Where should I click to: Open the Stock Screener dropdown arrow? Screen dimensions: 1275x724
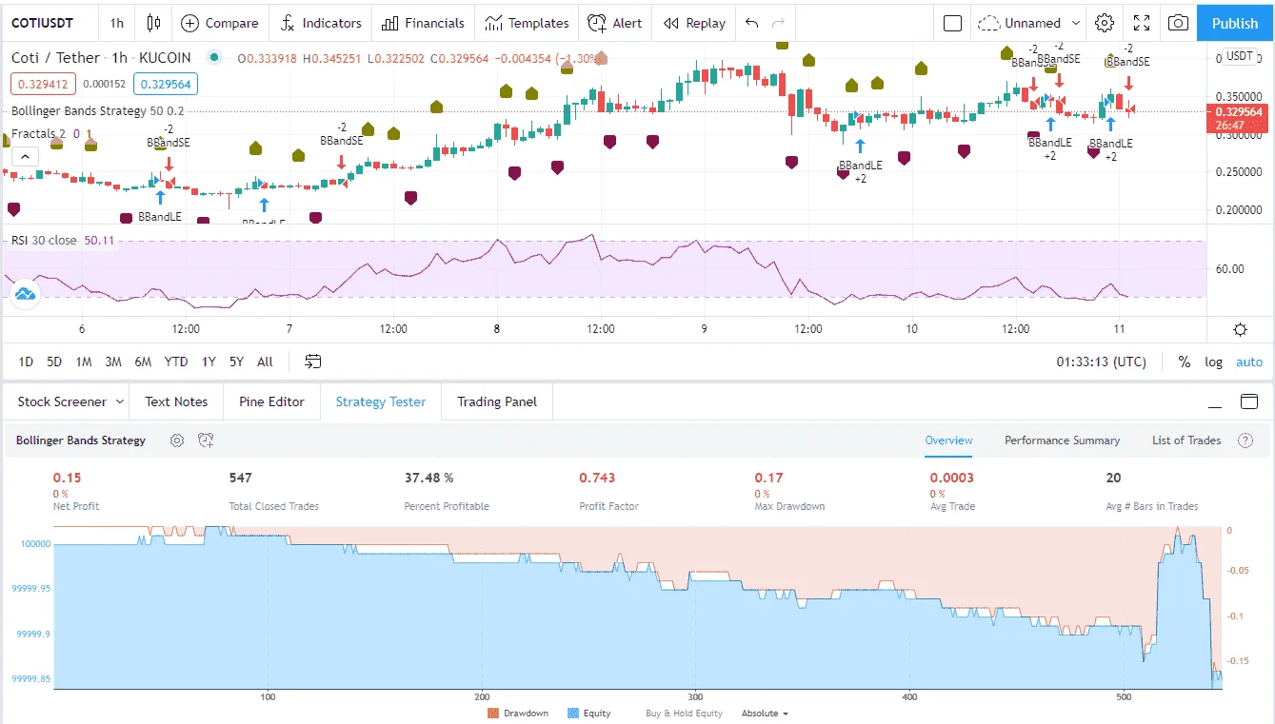[120, 401]
